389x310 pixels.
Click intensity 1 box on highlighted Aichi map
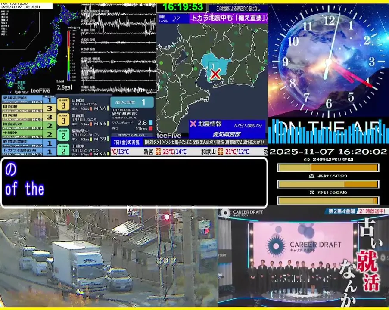pos(213,65)
